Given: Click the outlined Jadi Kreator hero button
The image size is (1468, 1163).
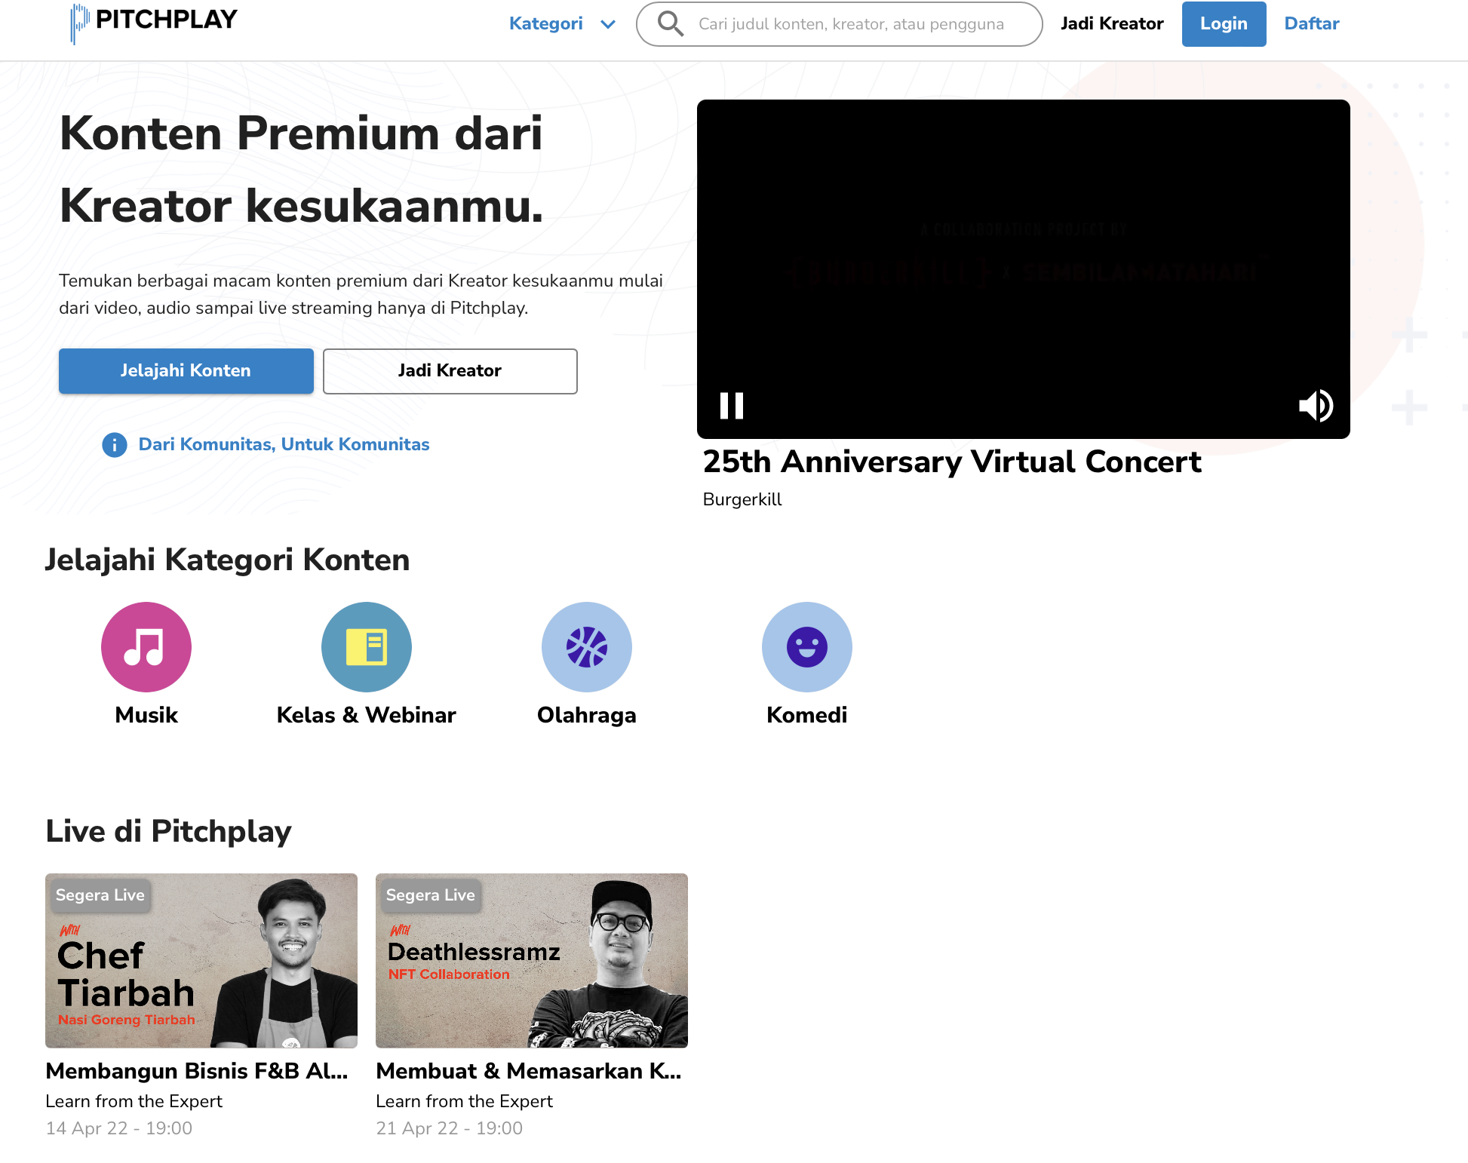Looking at the screenshot, I should coord(450,370).
